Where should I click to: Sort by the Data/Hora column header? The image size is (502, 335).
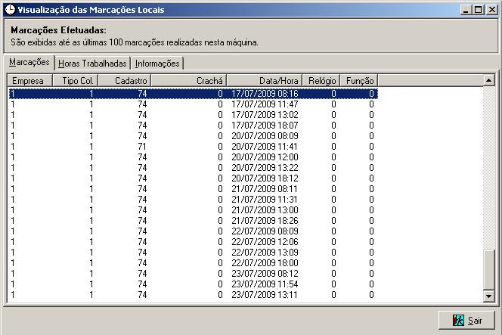click(x=265, y=80)
